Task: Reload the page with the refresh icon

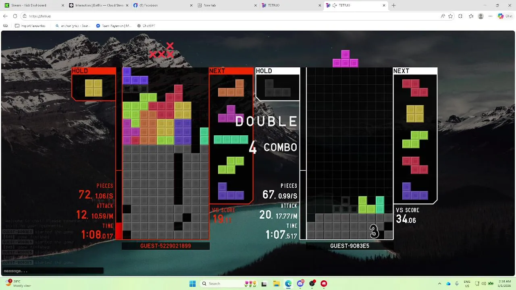Action: (15, 16)
